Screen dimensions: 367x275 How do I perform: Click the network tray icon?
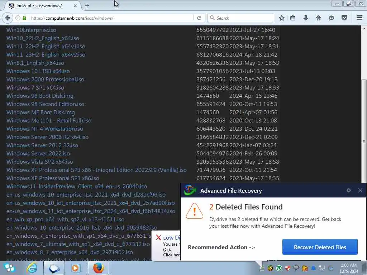click(322, 268)
